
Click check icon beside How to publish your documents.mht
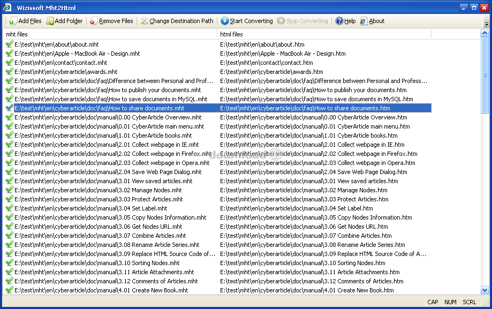10,89
